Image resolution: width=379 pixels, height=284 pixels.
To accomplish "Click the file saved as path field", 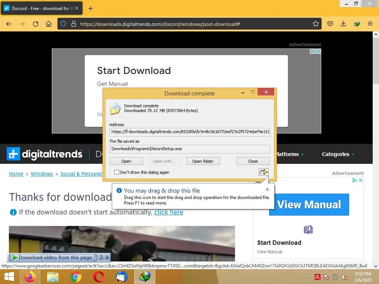I will 190,149.
